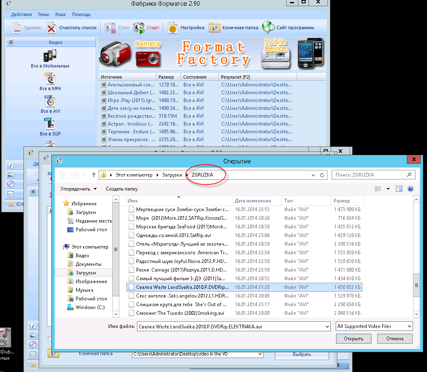Click the file list vertical scrollbar thumb
The width and height of the screenshot is (427, 372).
(416, 285)
